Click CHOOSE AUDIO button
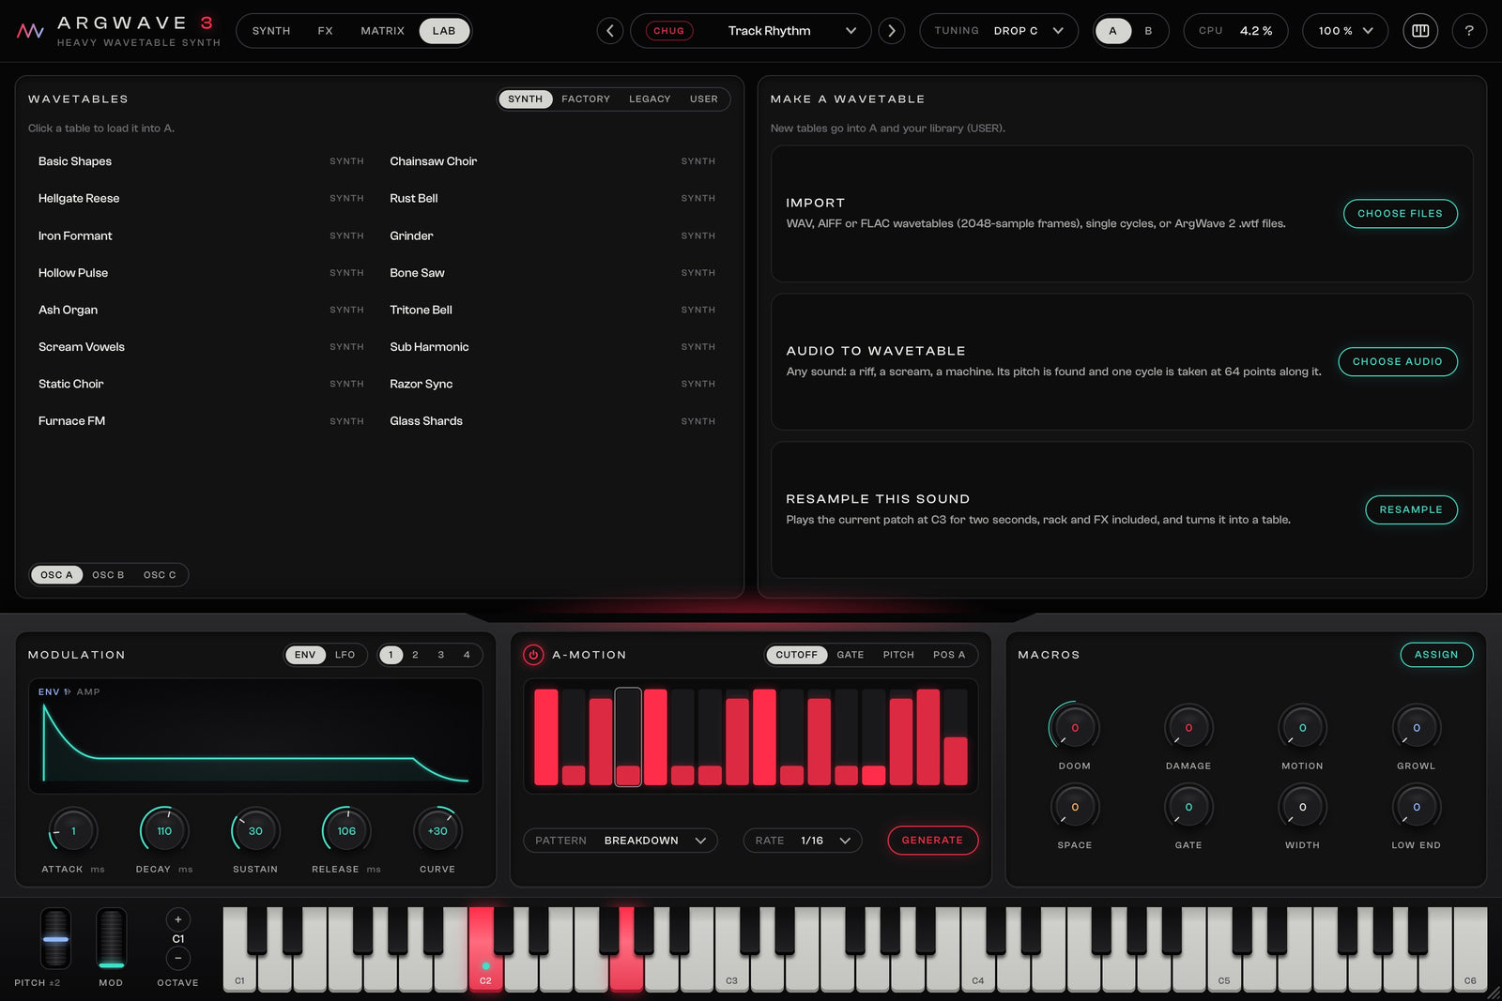This screenshot has height=1001, width=1502. (x=1398, y=362)
